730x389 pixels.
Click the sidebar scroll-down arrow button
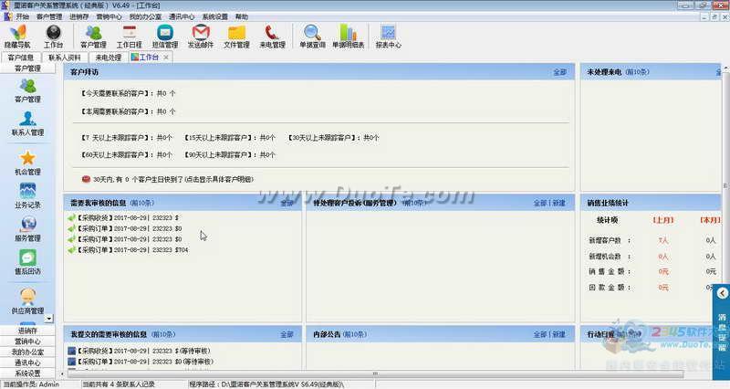tap(49, 318)
